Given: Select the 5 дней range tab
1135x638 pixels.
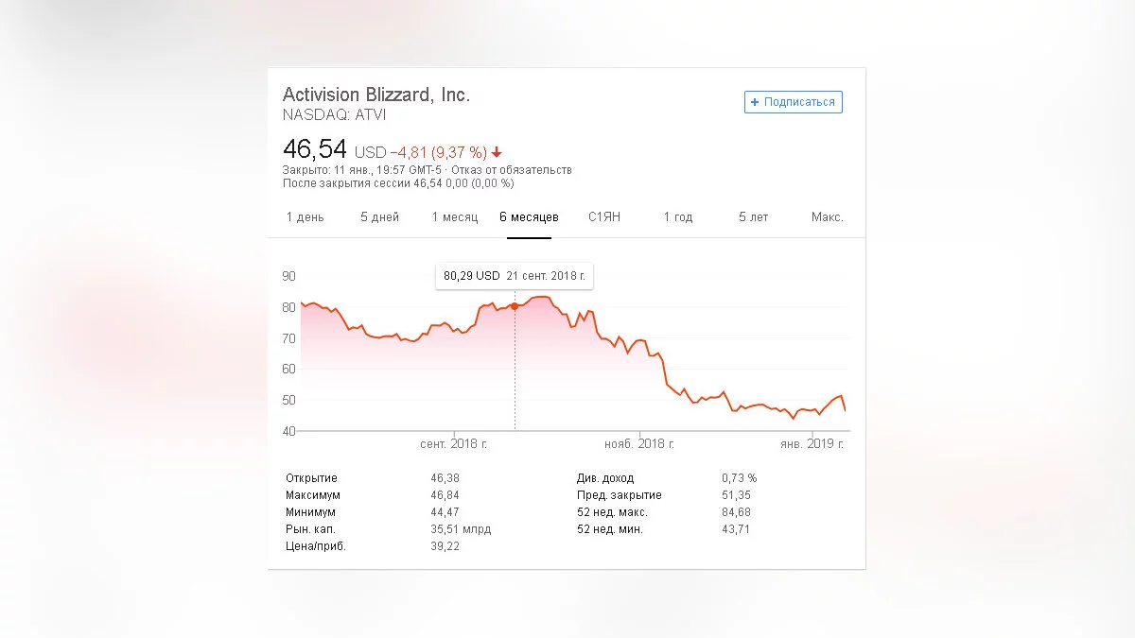Looking at the screenshot, I should [x=379, y=217].
